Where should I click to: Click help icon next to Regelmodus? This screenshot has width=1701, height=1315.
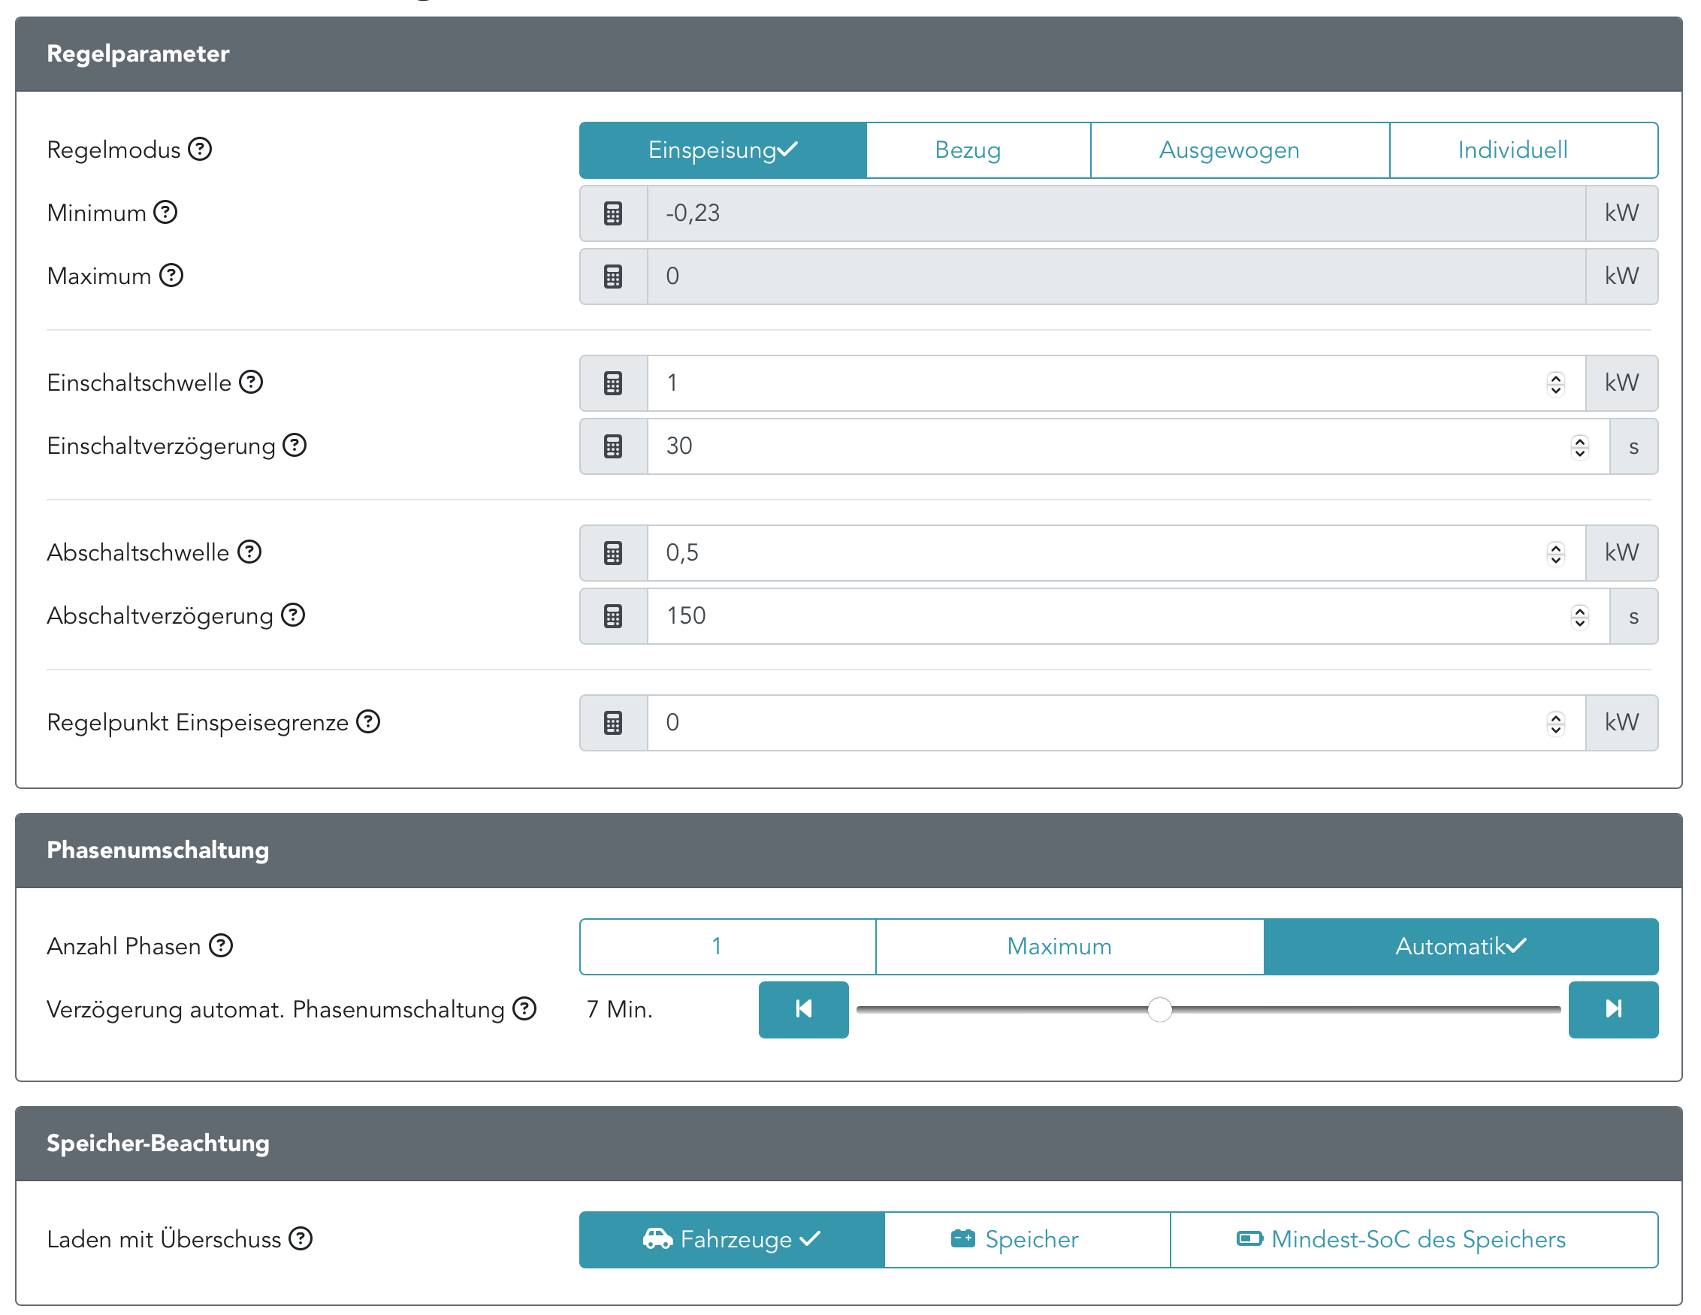(200, 149)
